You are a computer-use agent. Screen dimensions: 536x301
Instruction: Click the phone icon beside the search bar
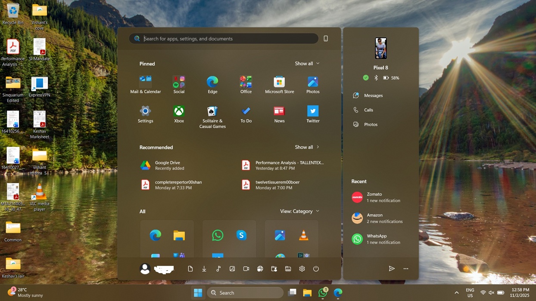325,38
